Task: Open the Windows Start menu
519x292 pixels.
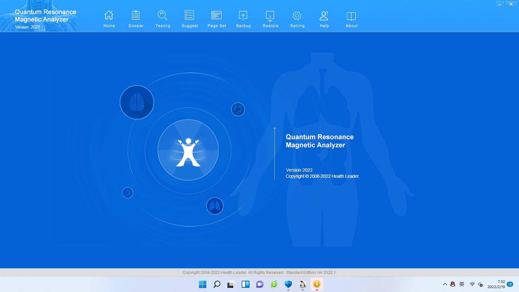Action: 202,285
